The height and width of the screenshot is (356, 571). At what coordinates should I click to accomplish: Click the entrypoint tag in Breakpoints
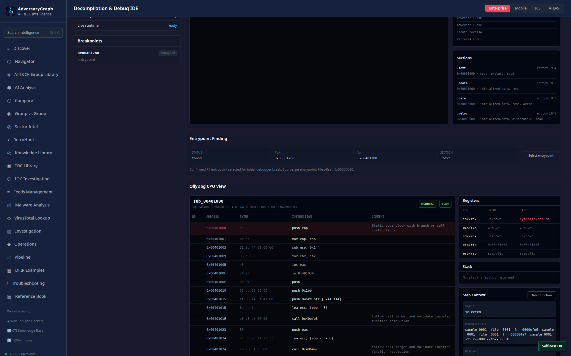click(x=168, y=53)
